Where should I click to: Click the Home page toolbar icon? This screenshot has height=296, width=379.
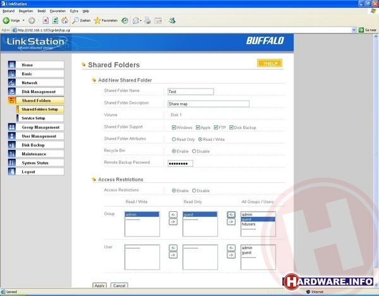point(64,21)
